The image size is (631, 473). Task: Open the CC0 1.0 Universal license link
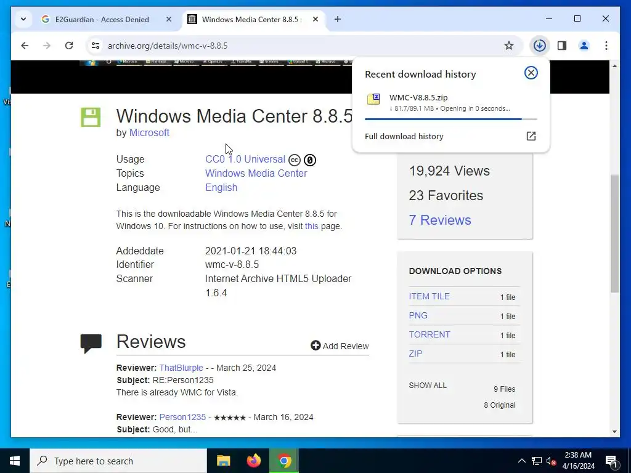point(245,160)
